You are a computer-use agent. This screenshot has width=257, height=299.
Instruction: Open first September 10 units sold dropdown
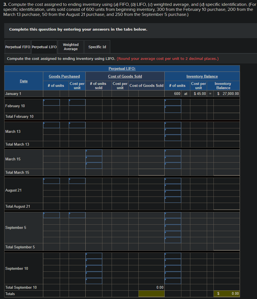94,256
